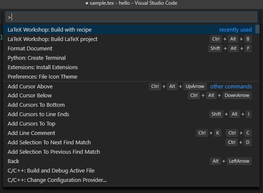Select Add Selection To Next Find Match
The height and width of the screenshot is (193, 263).
point(49,143)
